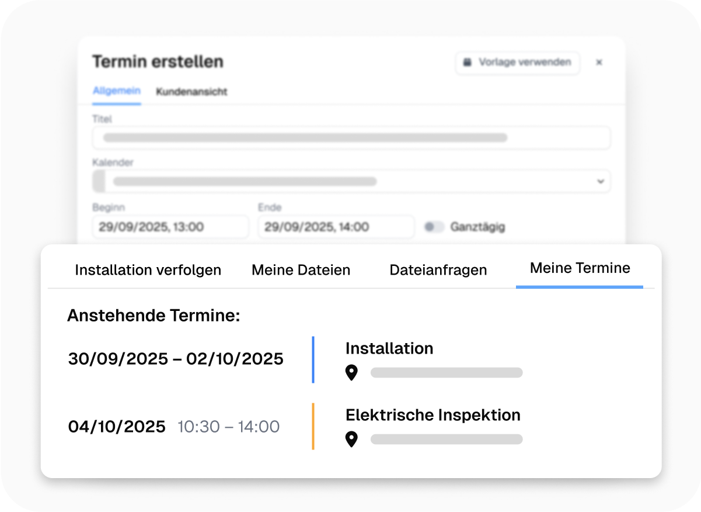
Task: Open the Installation verfolgen tab
Action: (x=148, y=270)
